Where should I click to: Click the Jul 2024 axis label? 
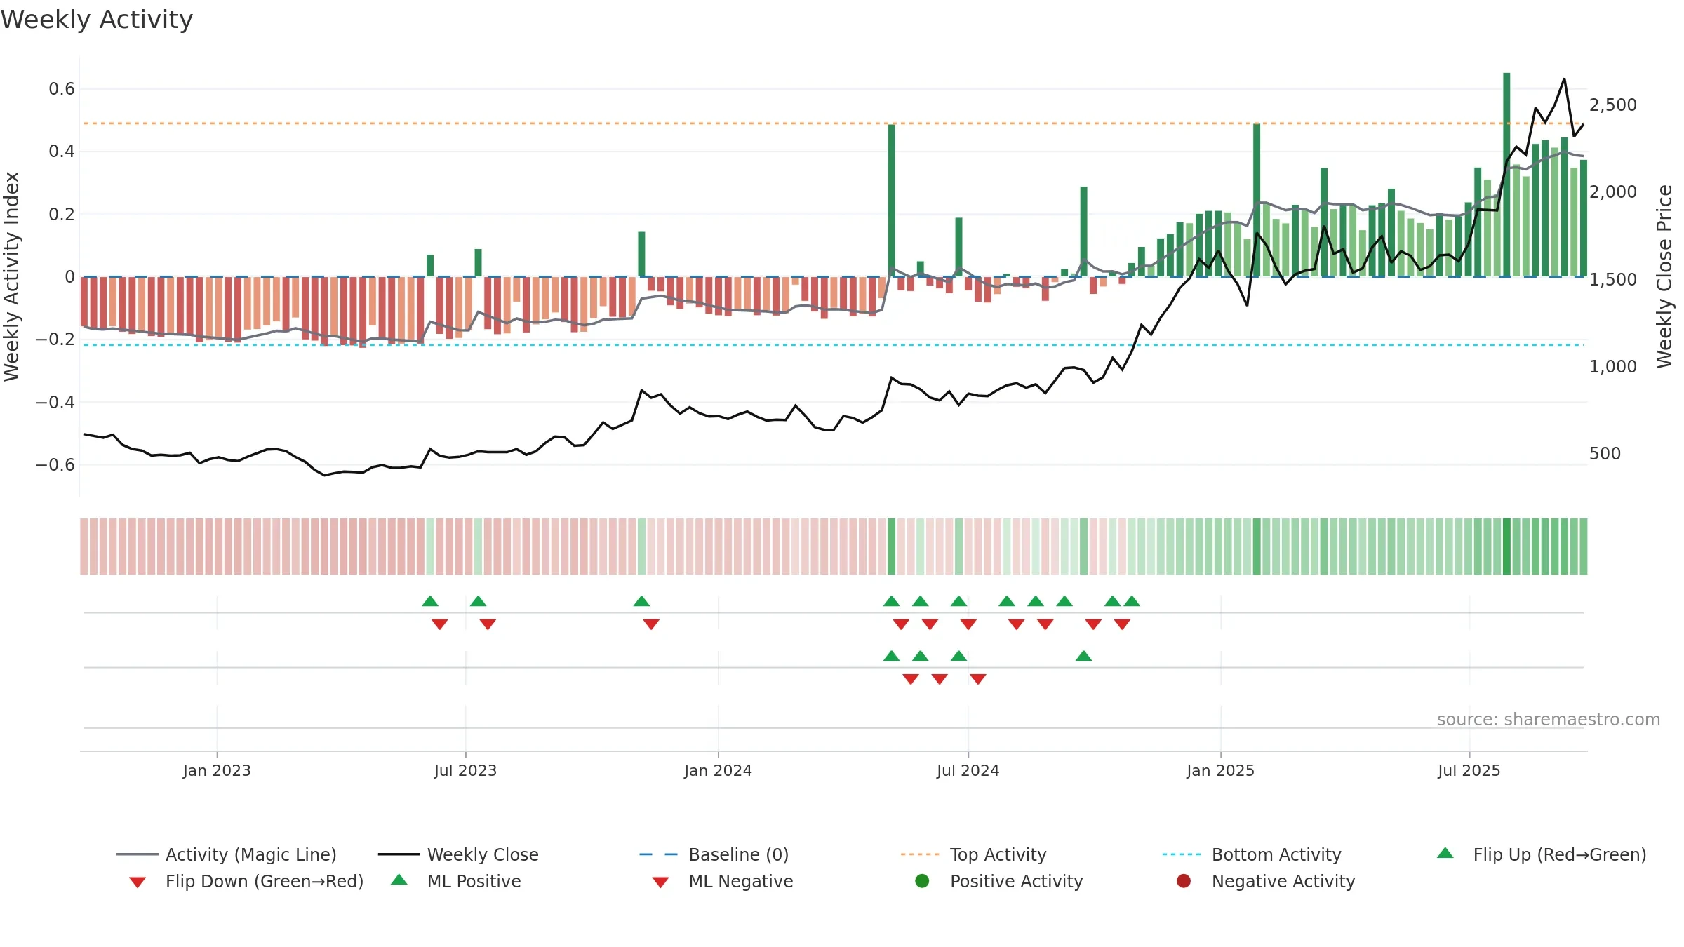click(968, 770)
